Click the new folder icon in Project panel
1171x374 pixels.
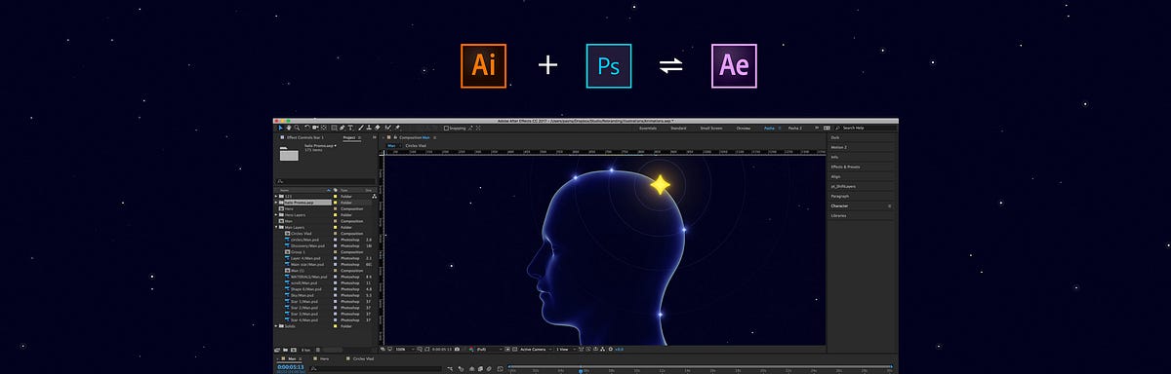285,350
